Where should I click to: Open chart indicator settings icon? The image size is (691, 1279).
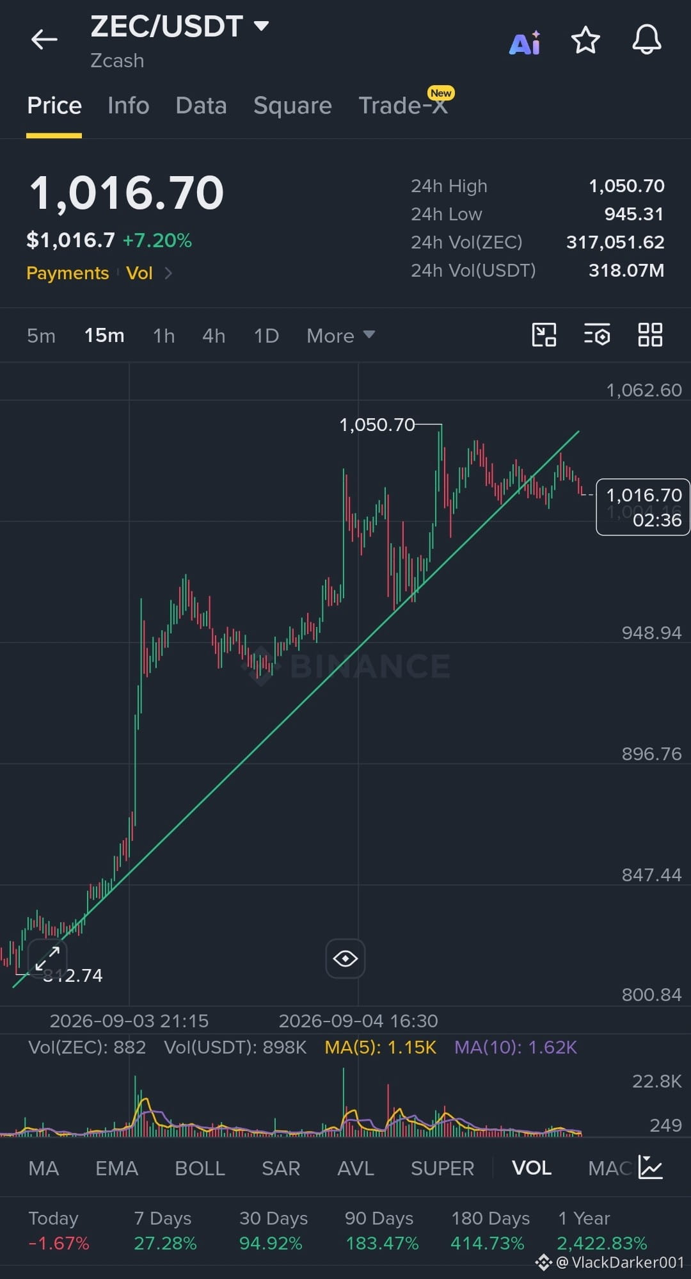597,335
